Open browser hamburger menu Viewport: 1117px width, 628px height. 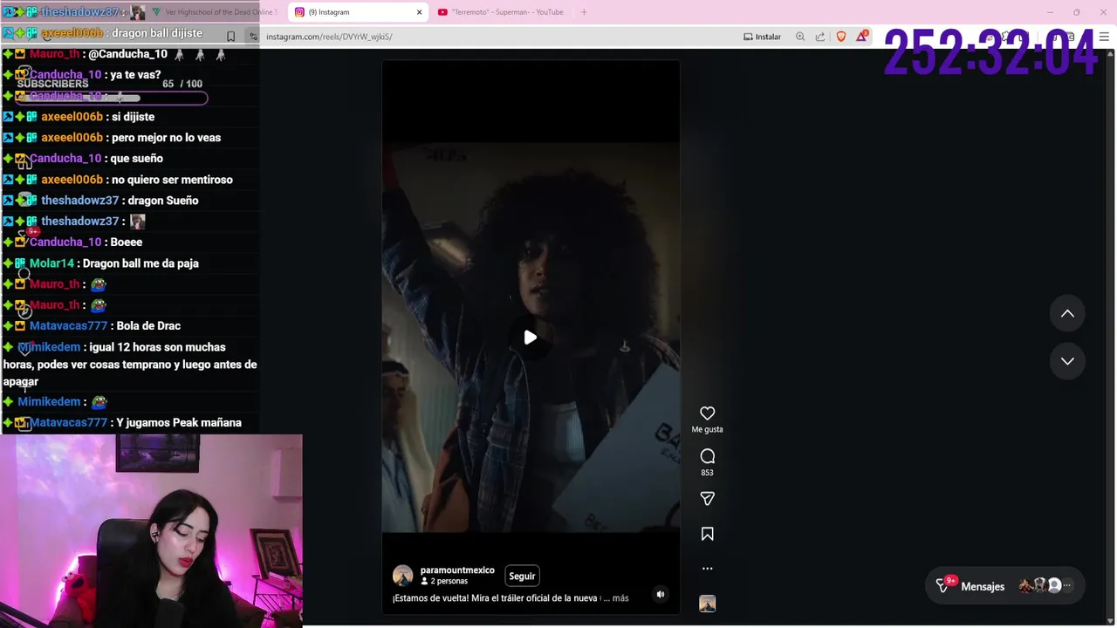pos(1105,37)
